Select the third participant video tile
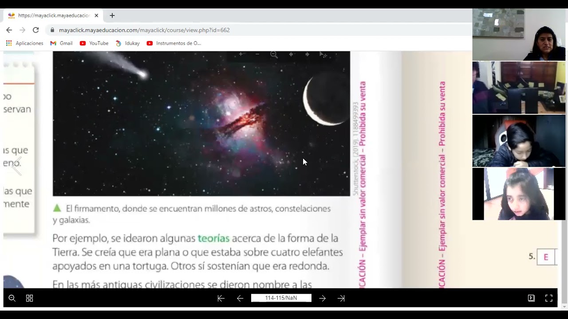Viewport: 568px width, 319px height. (x=519, y=141)
